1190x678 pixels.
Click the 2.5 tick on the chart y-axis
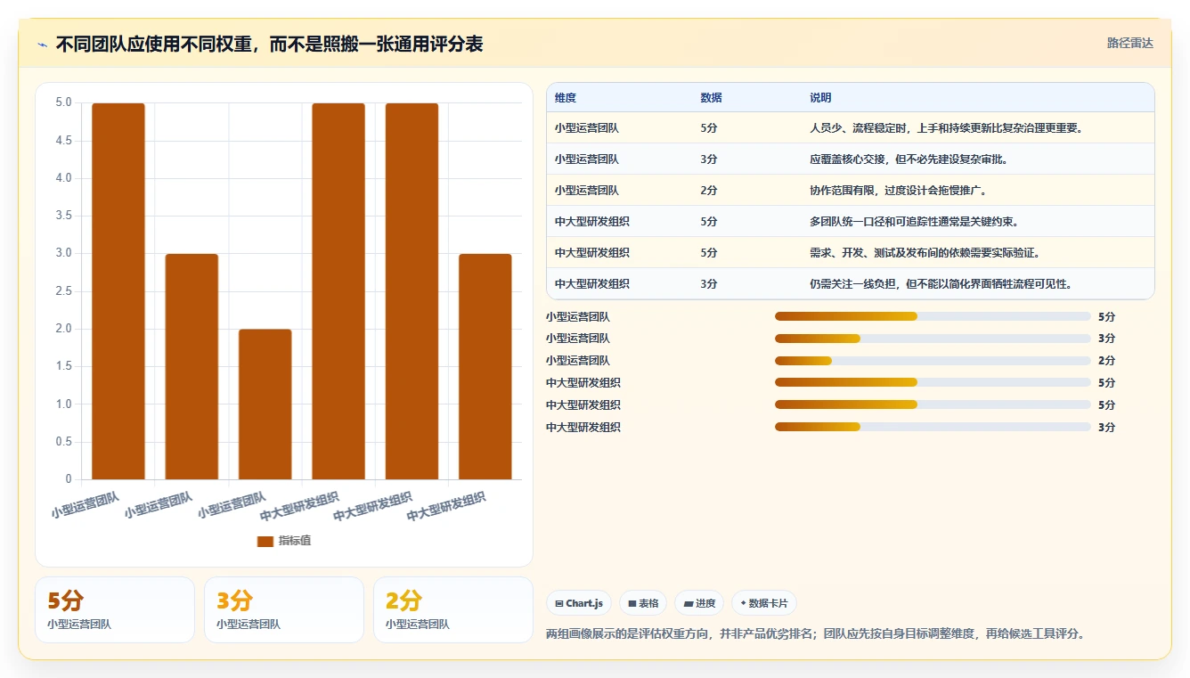pyautogui.click(x=63, y=291)
